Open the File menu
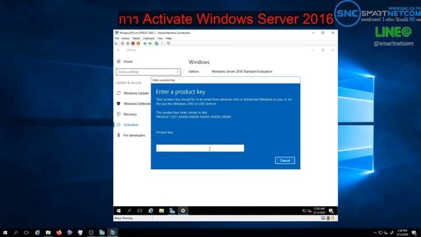The width and height of the screenshot is (421, 237). tap(117, 38)
